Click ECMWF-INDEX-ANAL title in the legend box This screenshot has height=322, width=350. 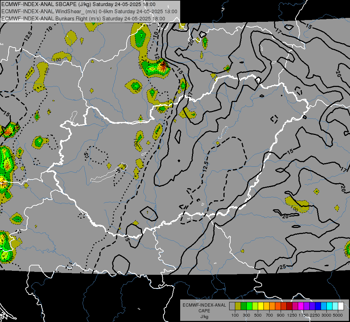(x=204, y=305)
